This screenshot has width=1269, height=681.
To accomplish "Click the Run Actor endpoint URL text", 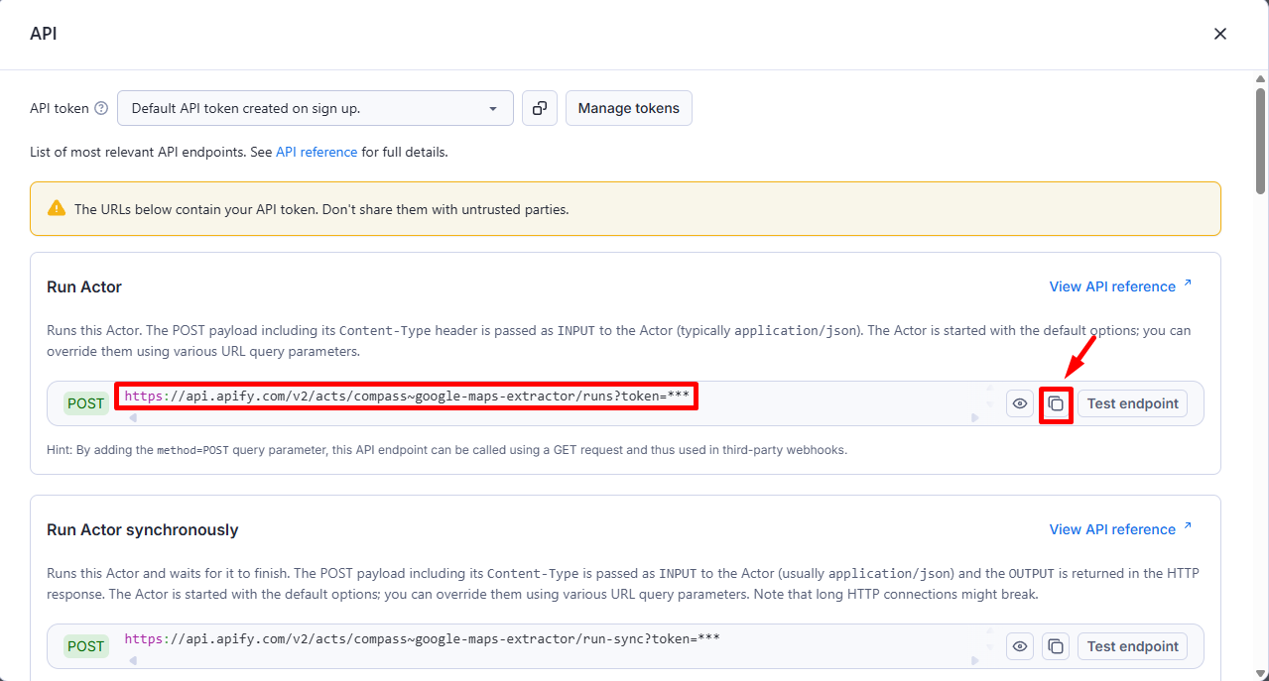I will pos(407,397).
